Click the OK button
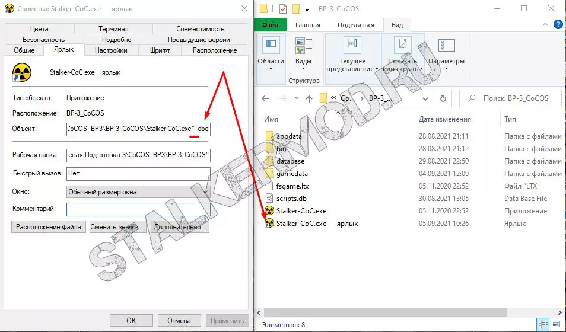Image resolution: width=566 pixels, height=332 pixels. (131, 321)
